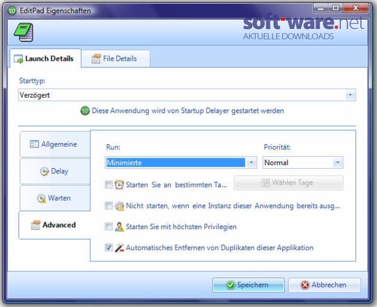Maximize the EditPad Eigenschaften window
Image resolution: width=377 pixels, height=307 pixels.
click(335, 9)
